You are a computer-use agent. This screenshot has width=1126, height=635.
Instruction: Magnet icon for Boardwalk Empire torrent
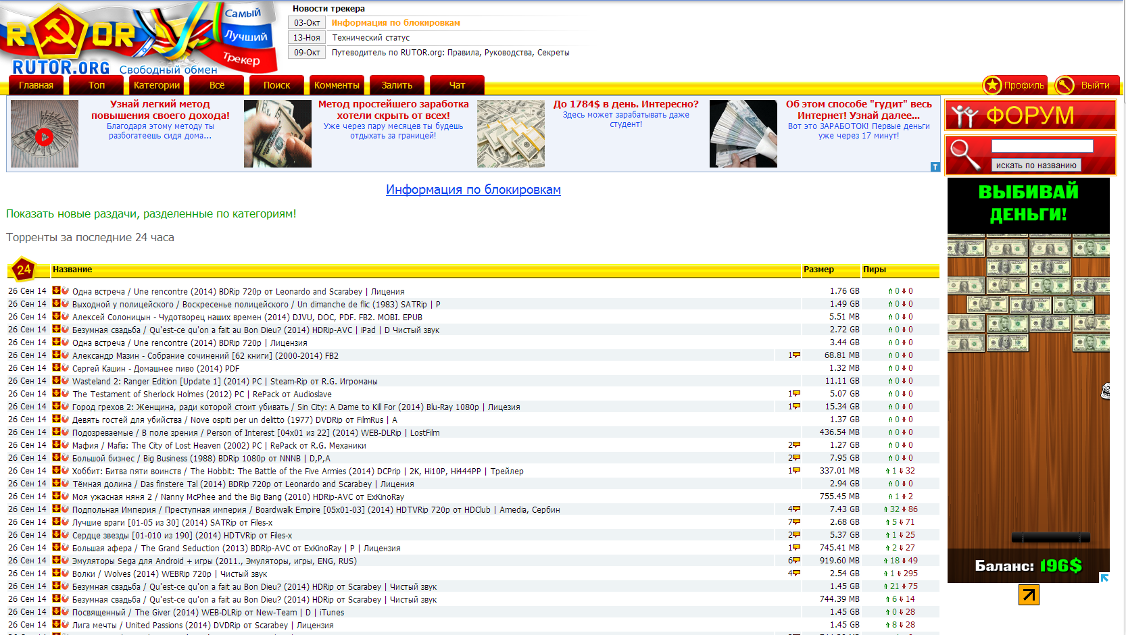pos(65,509)
